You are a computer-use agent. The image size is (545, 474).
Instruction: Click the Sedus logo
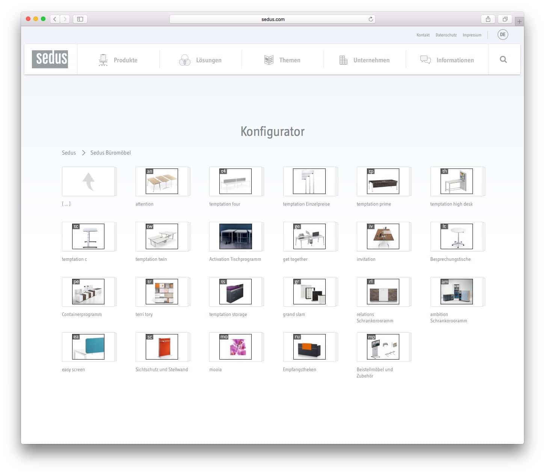point(50,59)
